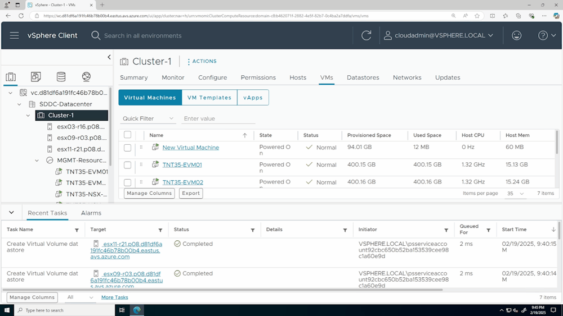Open the Permissions tab
This screenshot has height=316, width=563.
coord(258,77)
